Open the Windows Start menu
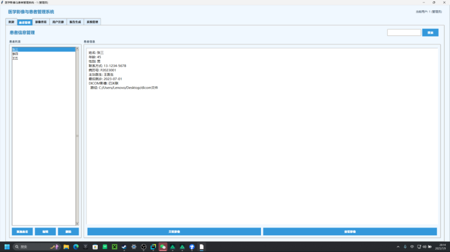The height and width of the screenshot is (252, 450). click(8, 247)
